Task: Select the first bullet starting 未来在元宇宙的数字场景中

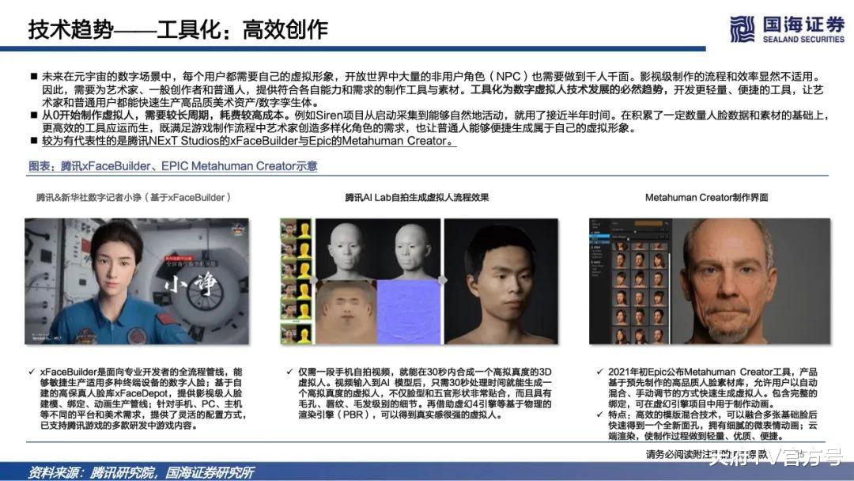Action: pos(433,89)
